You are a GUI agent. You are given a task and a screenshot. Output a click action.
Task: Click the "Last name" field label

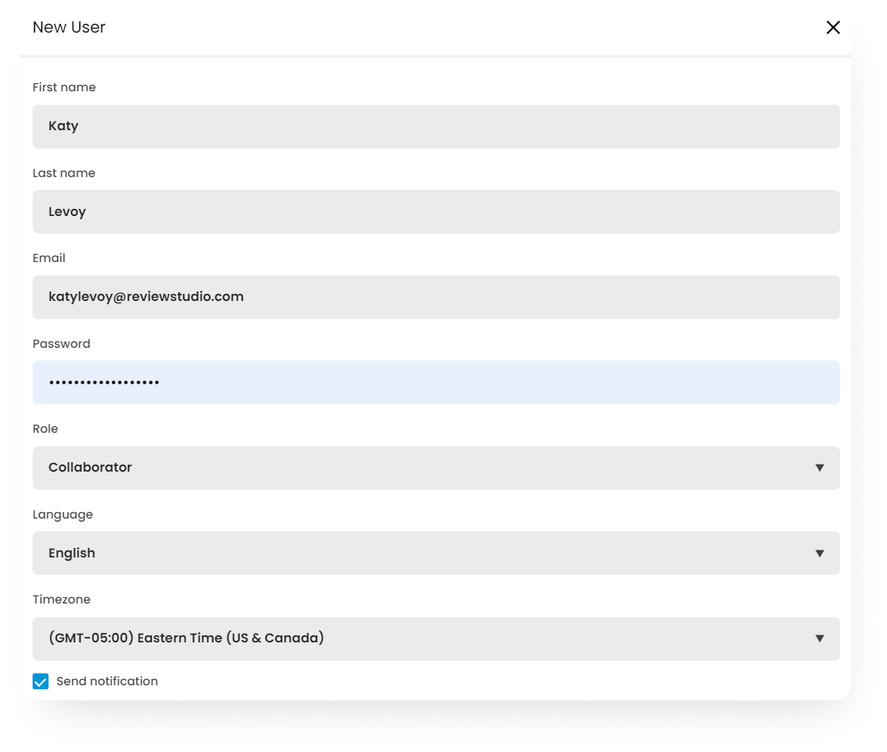(64, 173)
